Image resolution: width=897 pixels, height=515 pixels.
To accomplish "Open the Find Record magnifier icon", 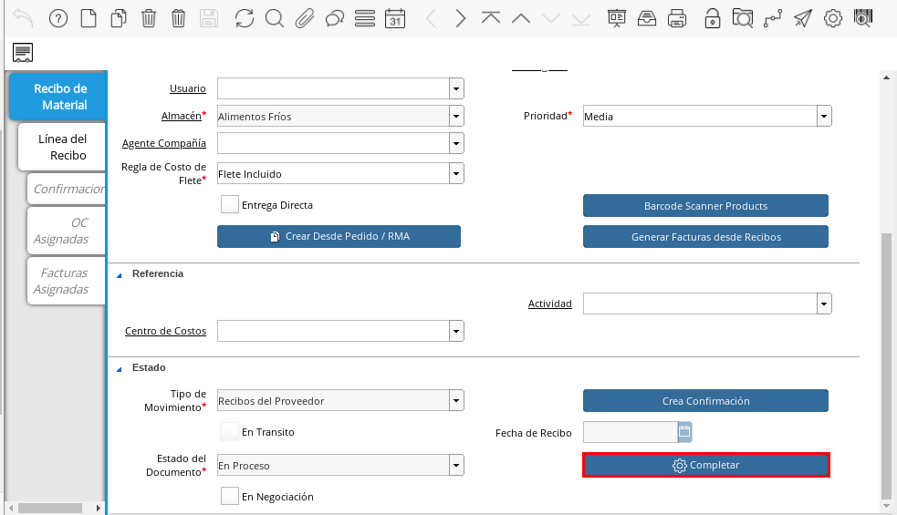I will click(x=274, y=18).
